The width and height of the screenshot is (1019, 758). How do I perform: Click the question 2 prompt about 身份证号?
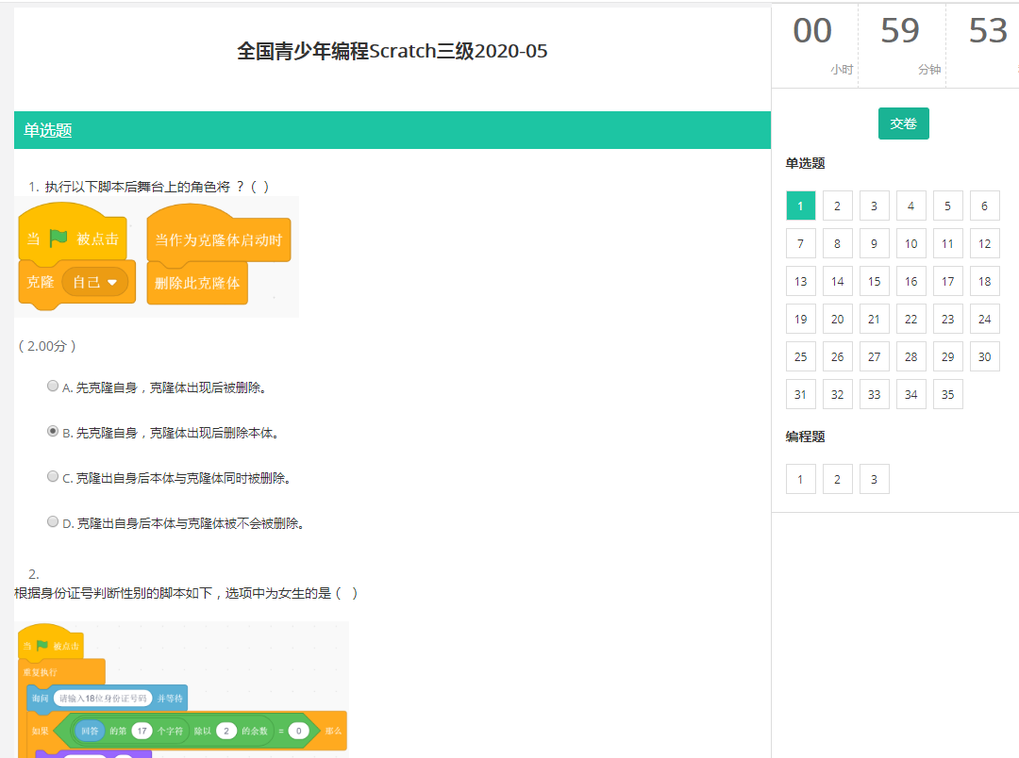point(186,593)
